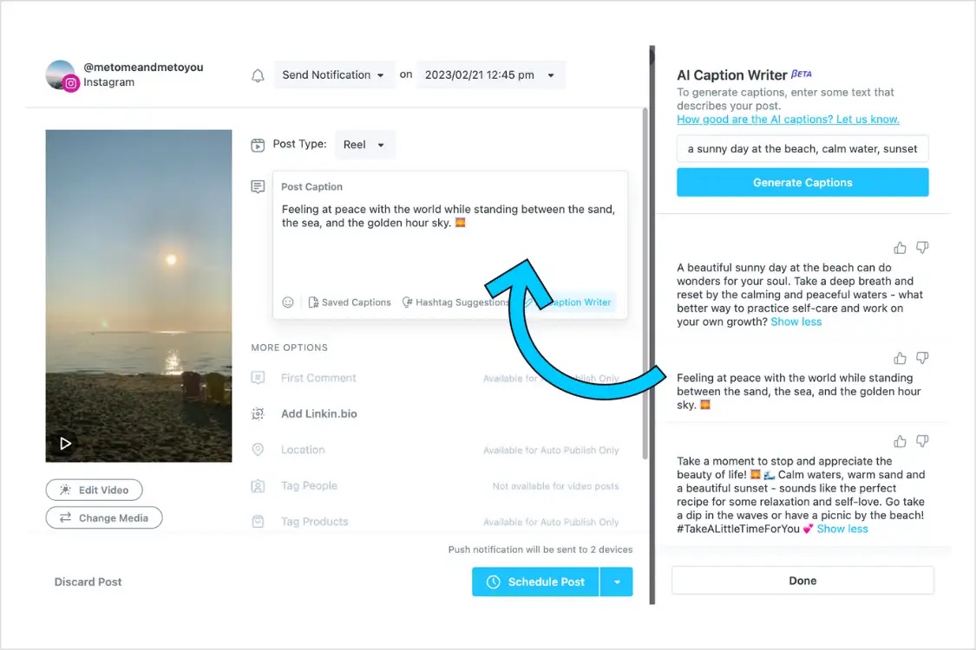Open the Post Type Reel dropdown
Image resolution: width=976 pixels, height=650 pixels.
[364, 144]
